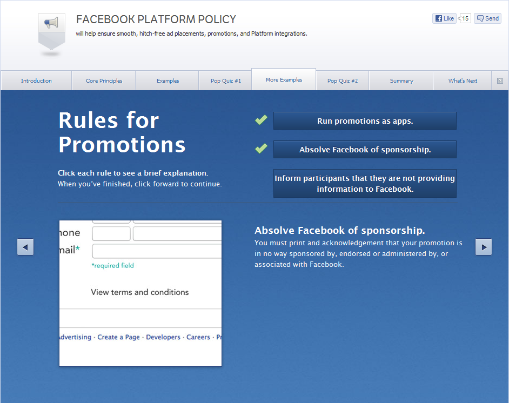Click the like count showing 15
509x403 pixels.
tap(465, 18)
